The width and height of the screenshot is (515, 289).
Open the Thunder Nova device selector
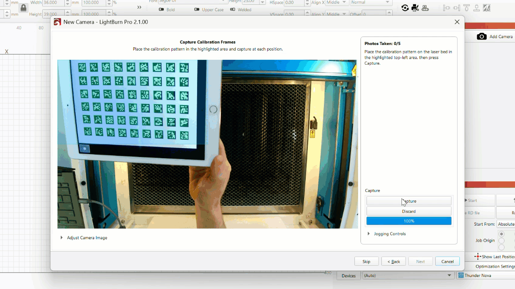coord(486,275)
